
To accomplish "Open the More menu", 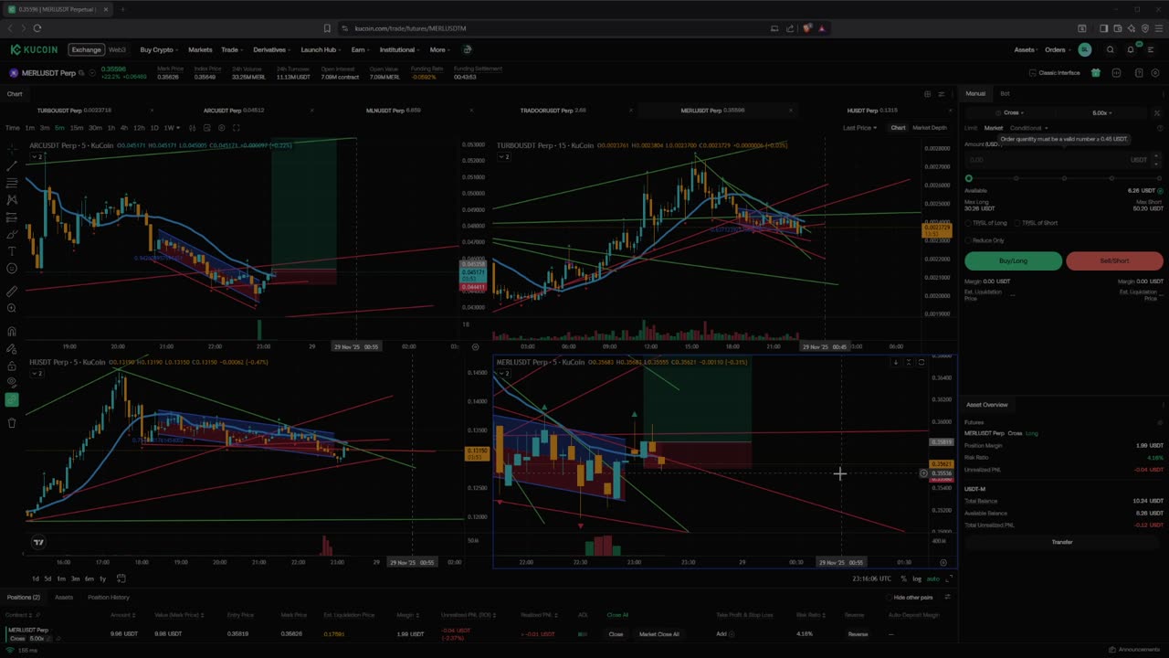I will pyautogui.click(x=439, y=49).
